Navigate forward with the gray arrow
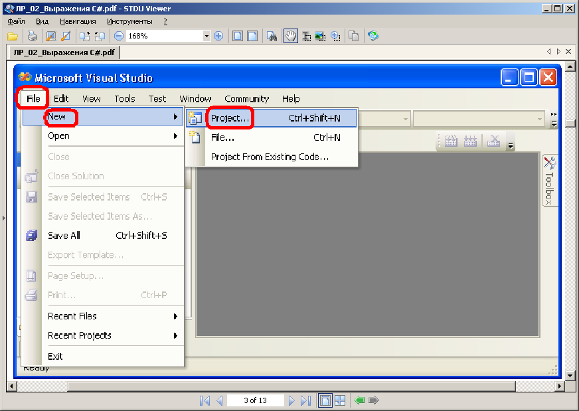Screen dimensions: 579x411 tap(374, 400)
